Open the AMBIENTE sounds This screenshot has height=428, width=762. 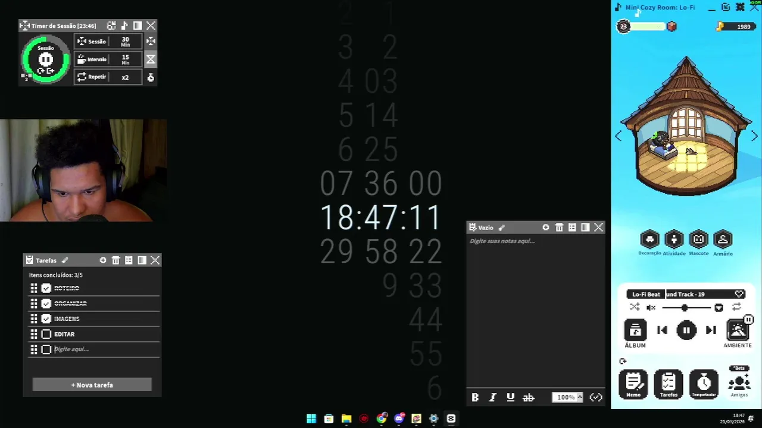click(738, 333)
